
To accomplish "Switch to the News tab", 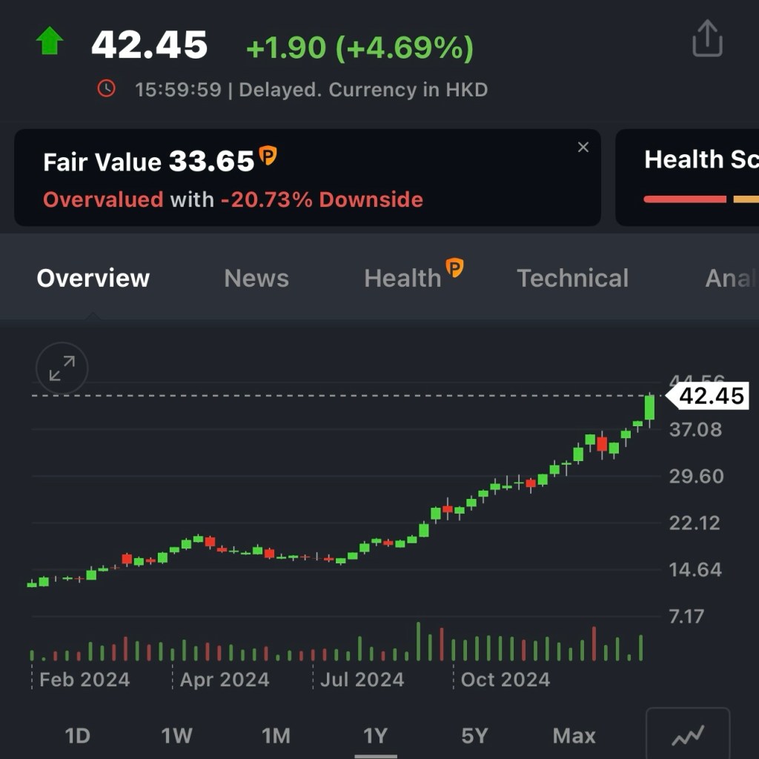I will click(x=256, y=278).
